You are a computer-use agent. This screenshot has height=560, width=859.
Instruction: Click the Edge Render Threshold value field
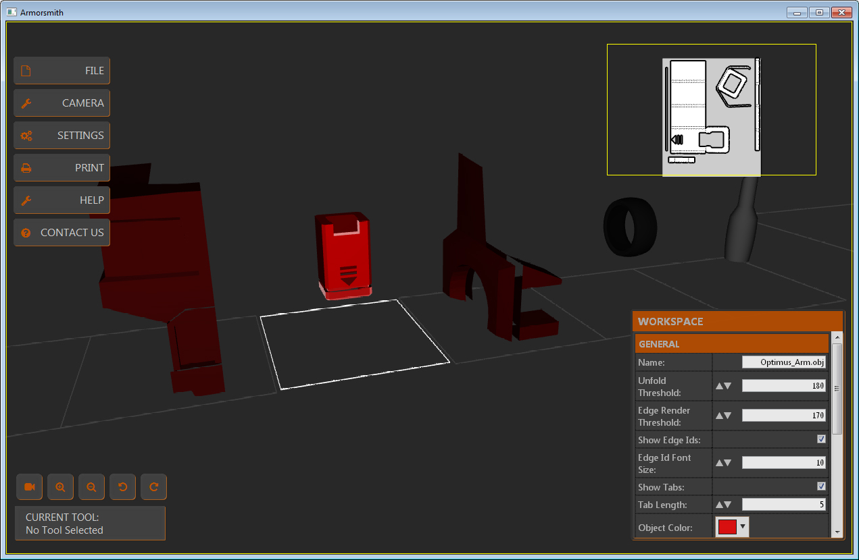(784, 416)
